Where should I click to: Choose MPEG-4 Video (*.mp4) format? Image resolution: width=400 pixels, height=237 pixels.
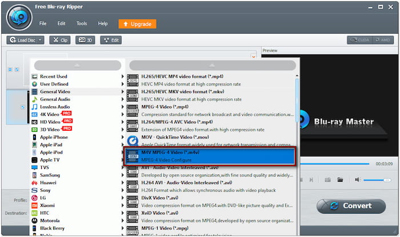(210, 111)
